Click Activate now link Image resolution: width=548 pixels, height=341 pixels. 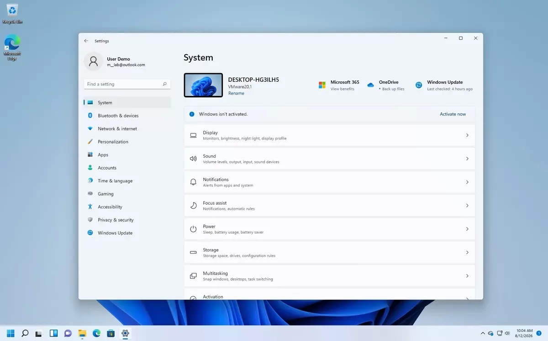click(453, 114)
